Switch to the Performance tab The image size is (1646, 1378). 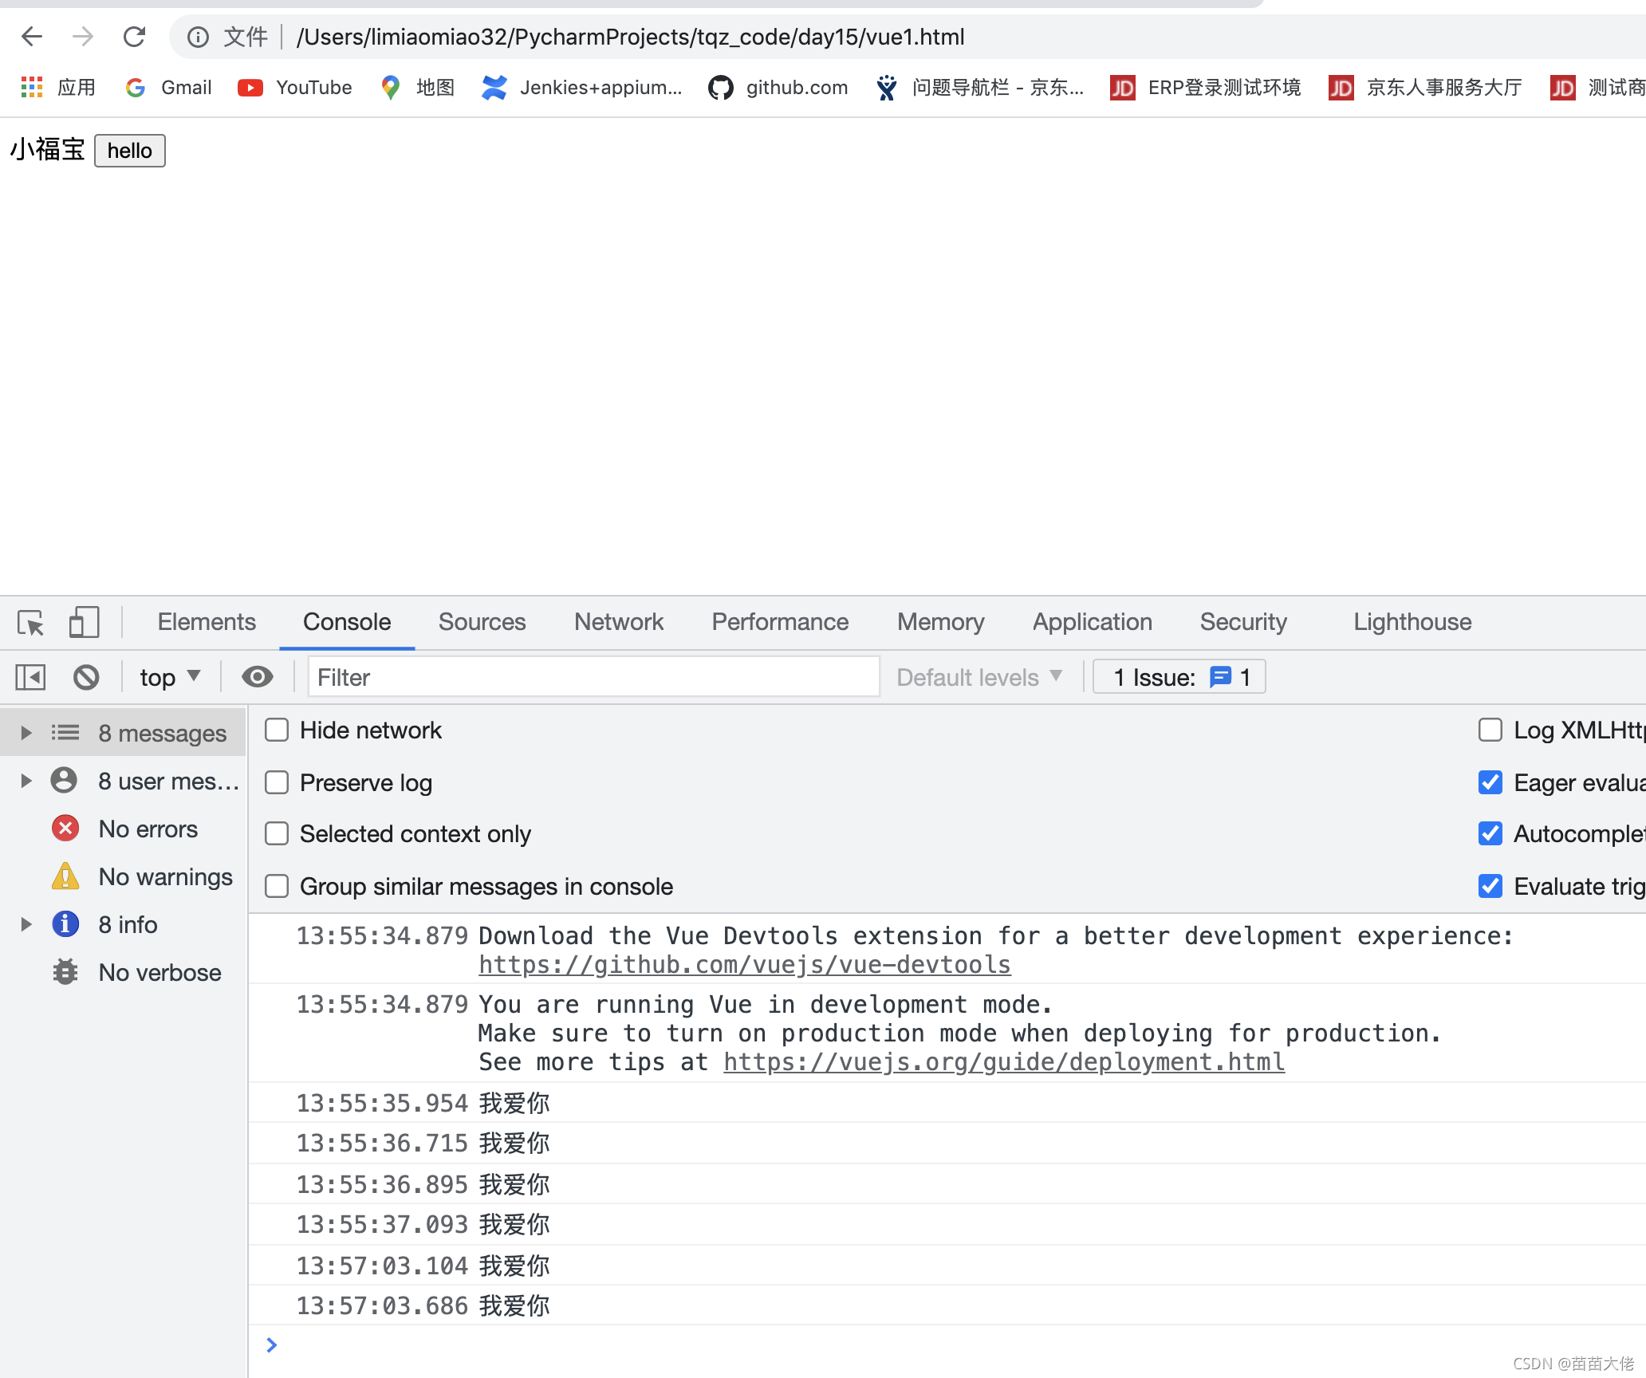pyautogui.click(x=780, y=622)
